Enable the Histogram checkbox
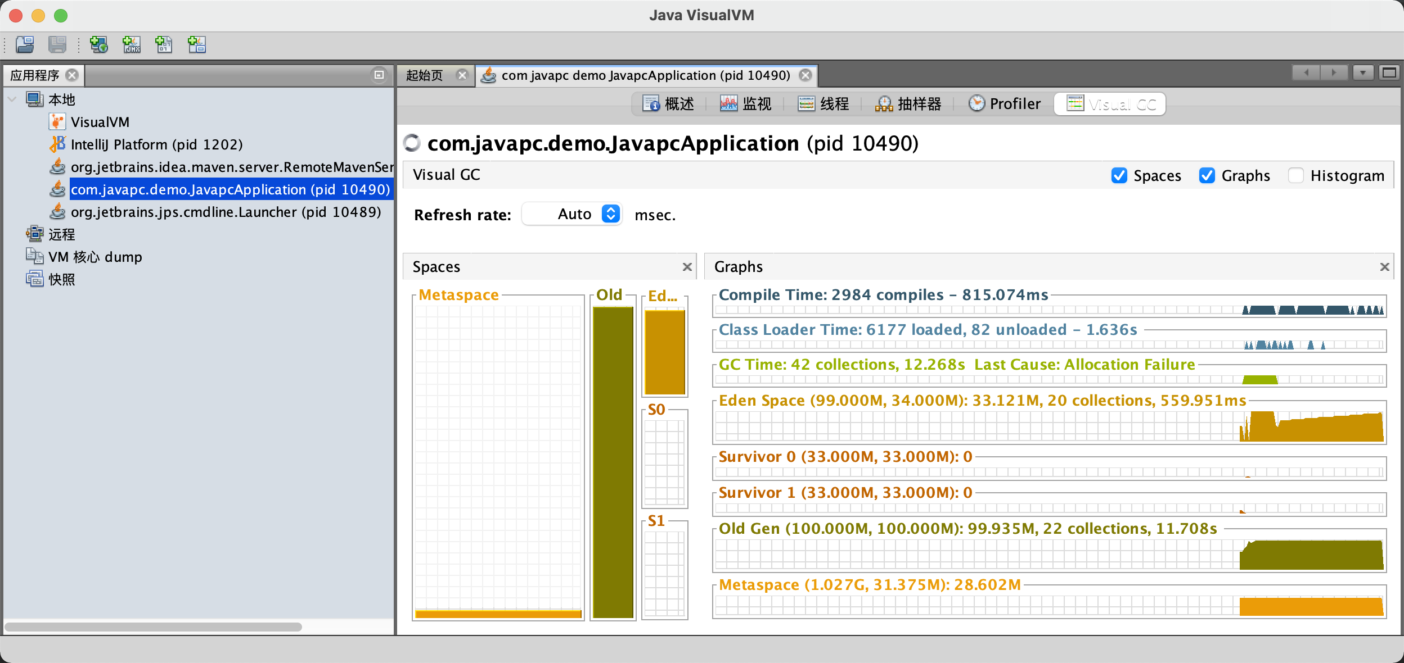Viewport: 1404px width, 663px height. click(x=1296, y=176)
